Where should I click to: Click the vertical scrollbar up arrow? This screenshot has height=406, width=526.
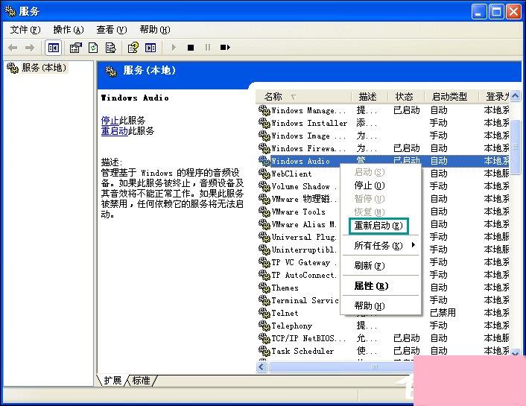(x=516, y=96)
